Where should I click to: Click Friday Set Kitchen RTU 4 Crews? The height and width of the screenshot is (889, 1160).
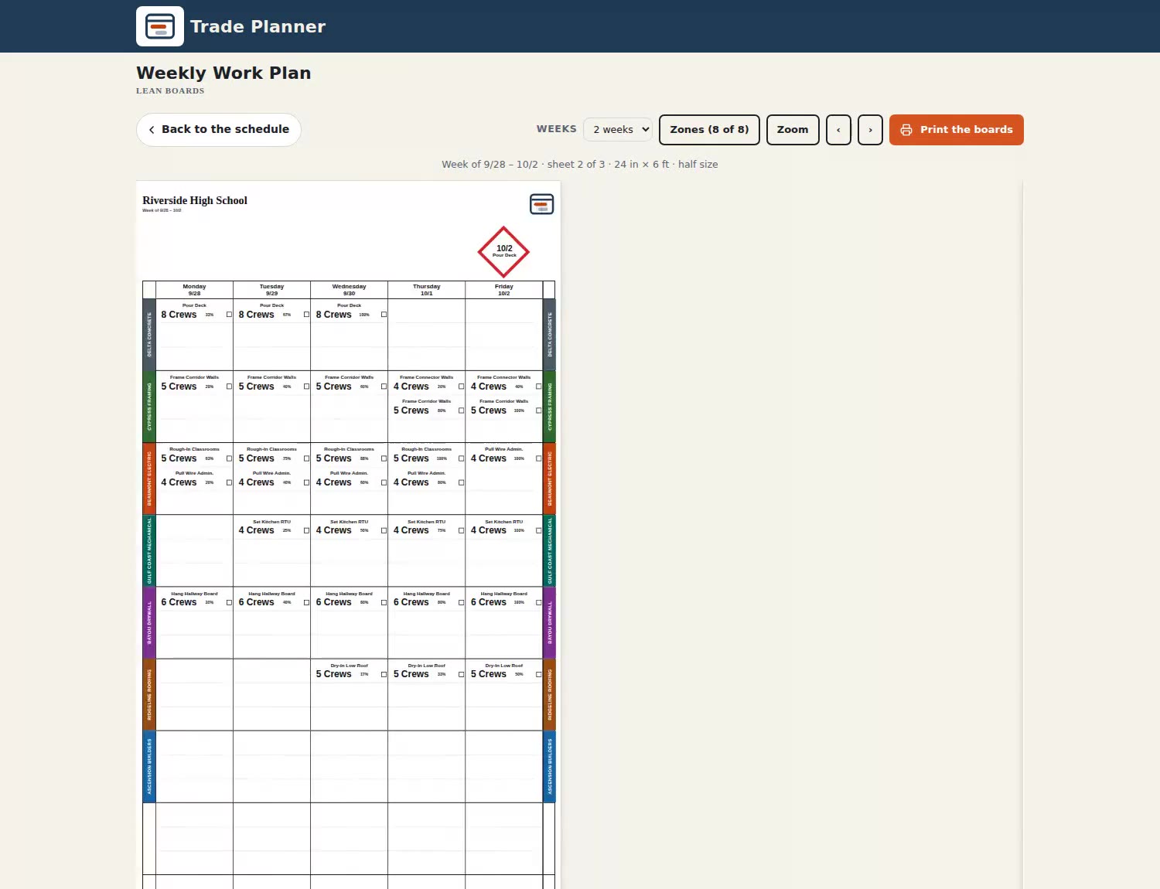[503, 527]
